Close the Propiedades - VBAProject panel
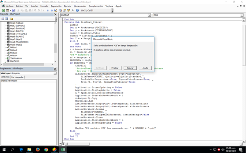Image resolution: width=246 pixels, height=153 pixels. pyautogui.click(x=55, y=69)
